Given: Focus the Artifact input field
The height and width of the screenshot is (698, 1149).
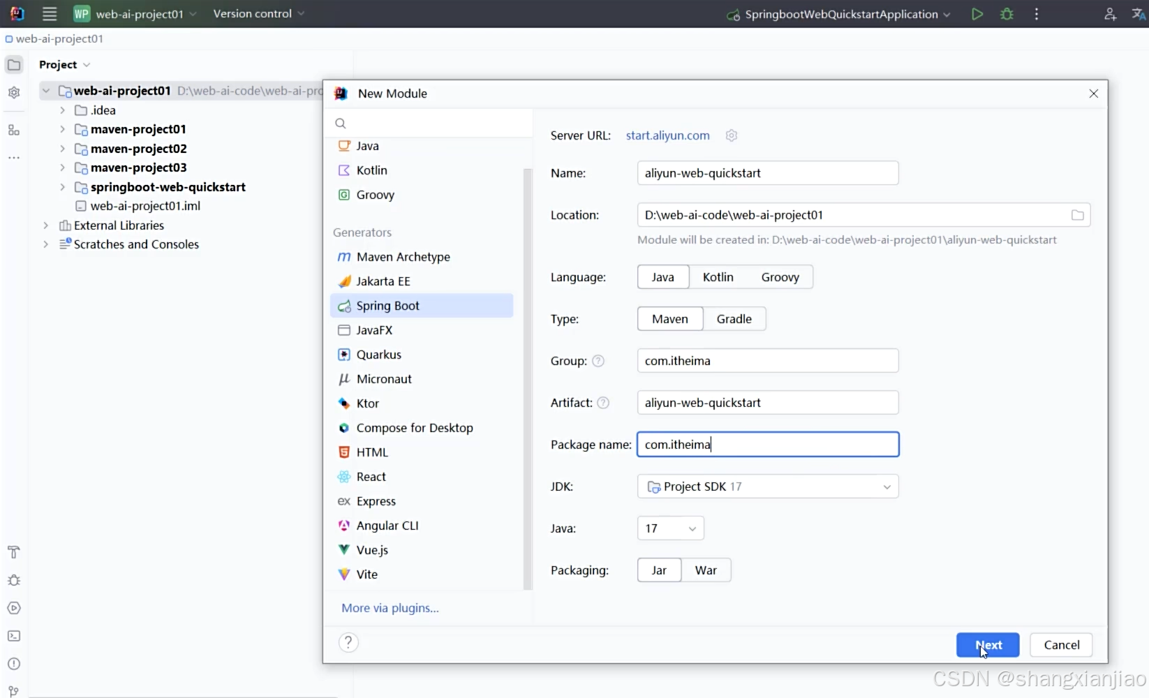Looking at the screenshot, I should coord(768,403).
